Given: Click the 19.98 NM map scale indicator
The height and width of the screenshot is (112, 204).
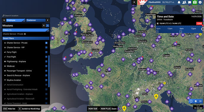Looking at the screenshot, I should click(x=198, y=107).
